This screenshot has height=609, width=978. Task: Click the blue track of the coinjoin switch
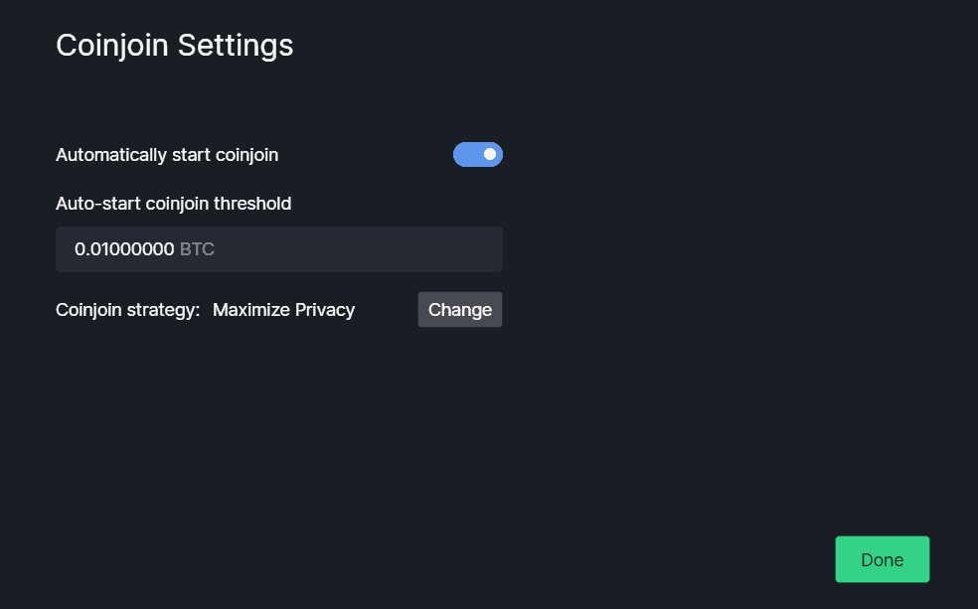pos(467,155)
